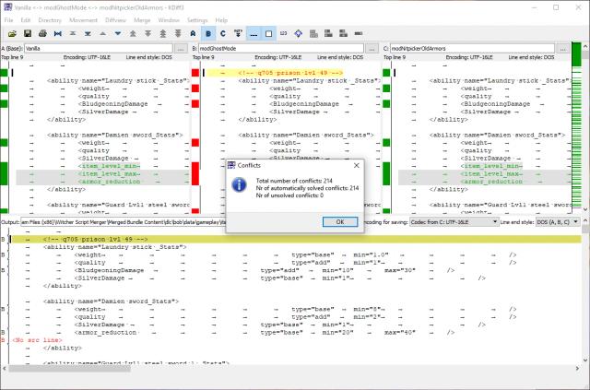Click the first overview layout icon
Screen dimensions: 590x390
(x=313, y=33)
